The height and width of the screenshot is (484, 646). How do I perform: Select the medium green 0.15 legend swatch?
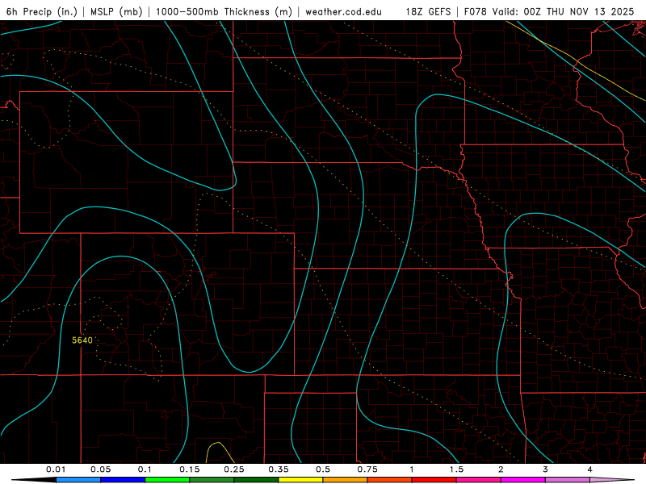pyautogui.click(x=212, y=480)
